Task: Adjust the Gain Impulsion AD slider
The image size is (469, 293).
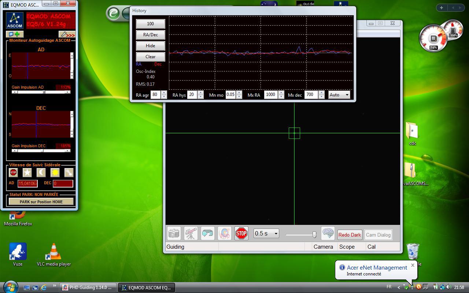Action: click(44, 92)
